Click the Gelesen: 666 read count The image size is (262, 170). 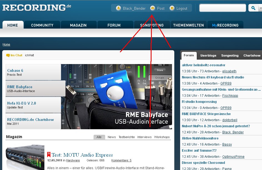tap(95, 160)
